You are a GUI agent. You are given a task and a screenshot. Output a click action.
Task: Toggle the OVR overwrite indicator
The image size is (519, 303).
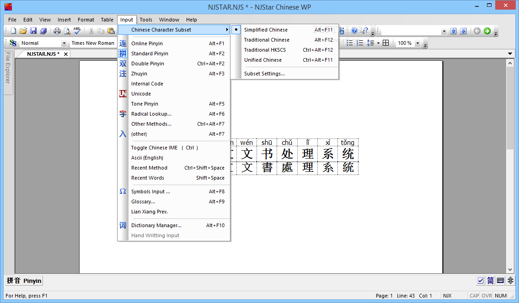[x=487, y=296]
